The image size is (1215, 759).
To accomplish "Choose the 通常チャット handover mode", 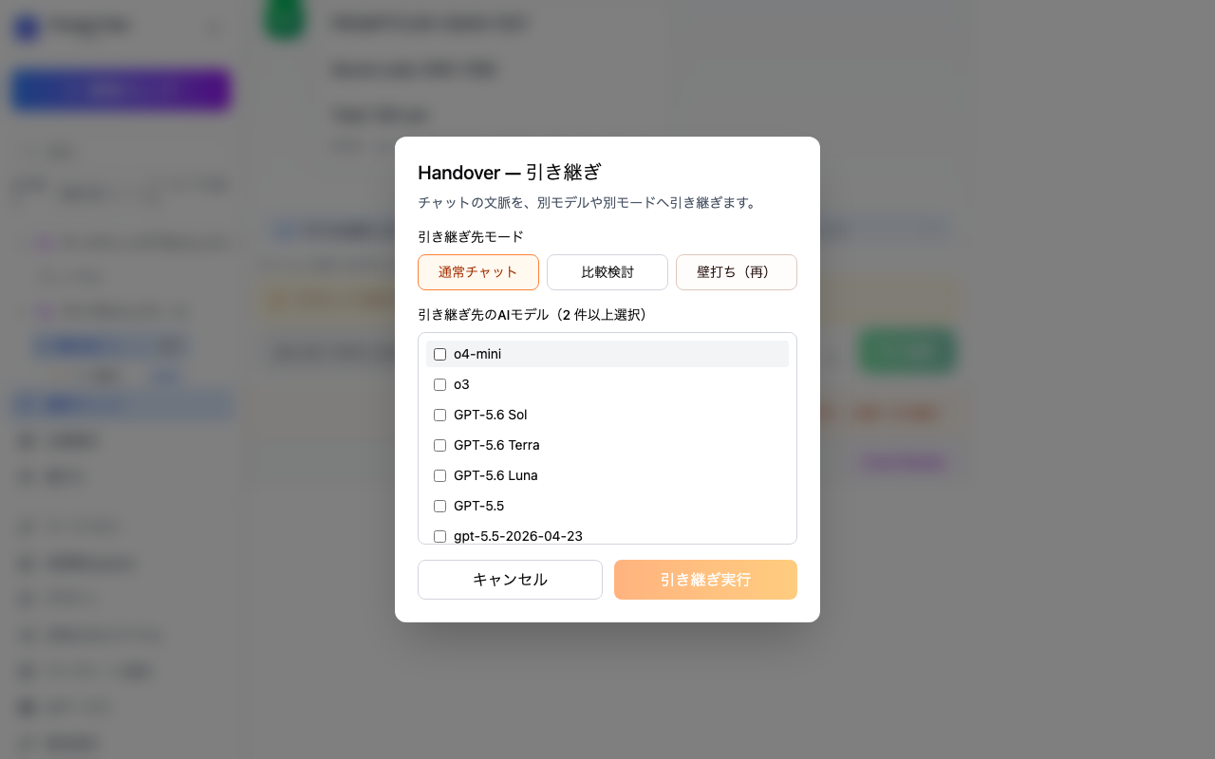I will click(478, 272).
